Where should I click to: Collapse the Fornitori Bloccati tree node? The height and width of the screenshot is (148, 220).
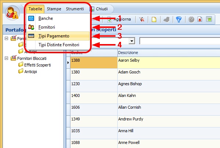tap(6, 58)
